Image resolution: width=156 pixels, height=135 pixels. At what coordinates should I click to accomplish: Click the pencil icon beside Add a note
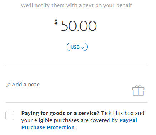(x=8, y=84)
